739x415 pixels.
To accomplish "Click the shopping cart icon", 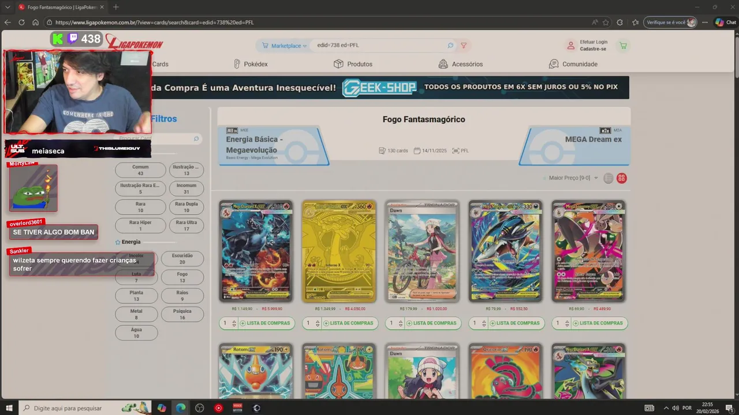I will (x=623, y=46).
